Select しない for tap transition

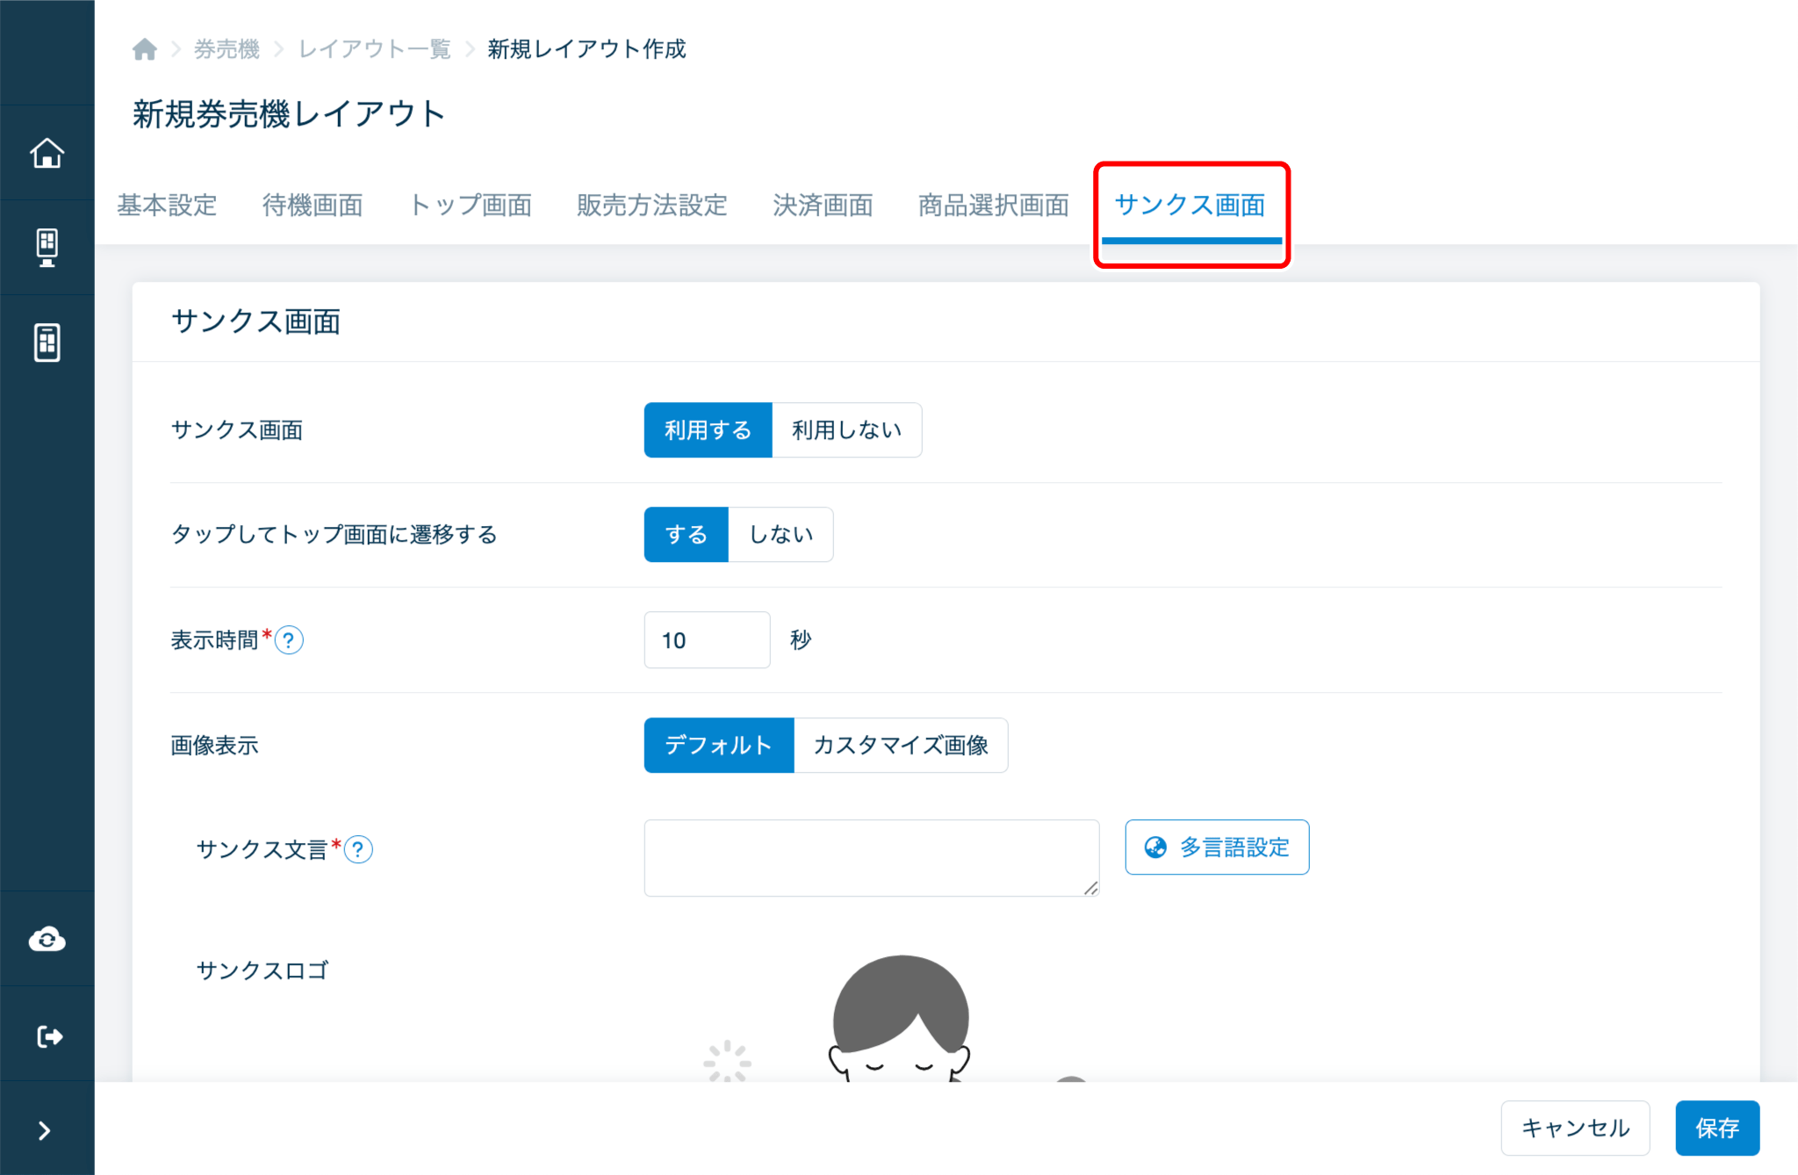coord(780,535)
